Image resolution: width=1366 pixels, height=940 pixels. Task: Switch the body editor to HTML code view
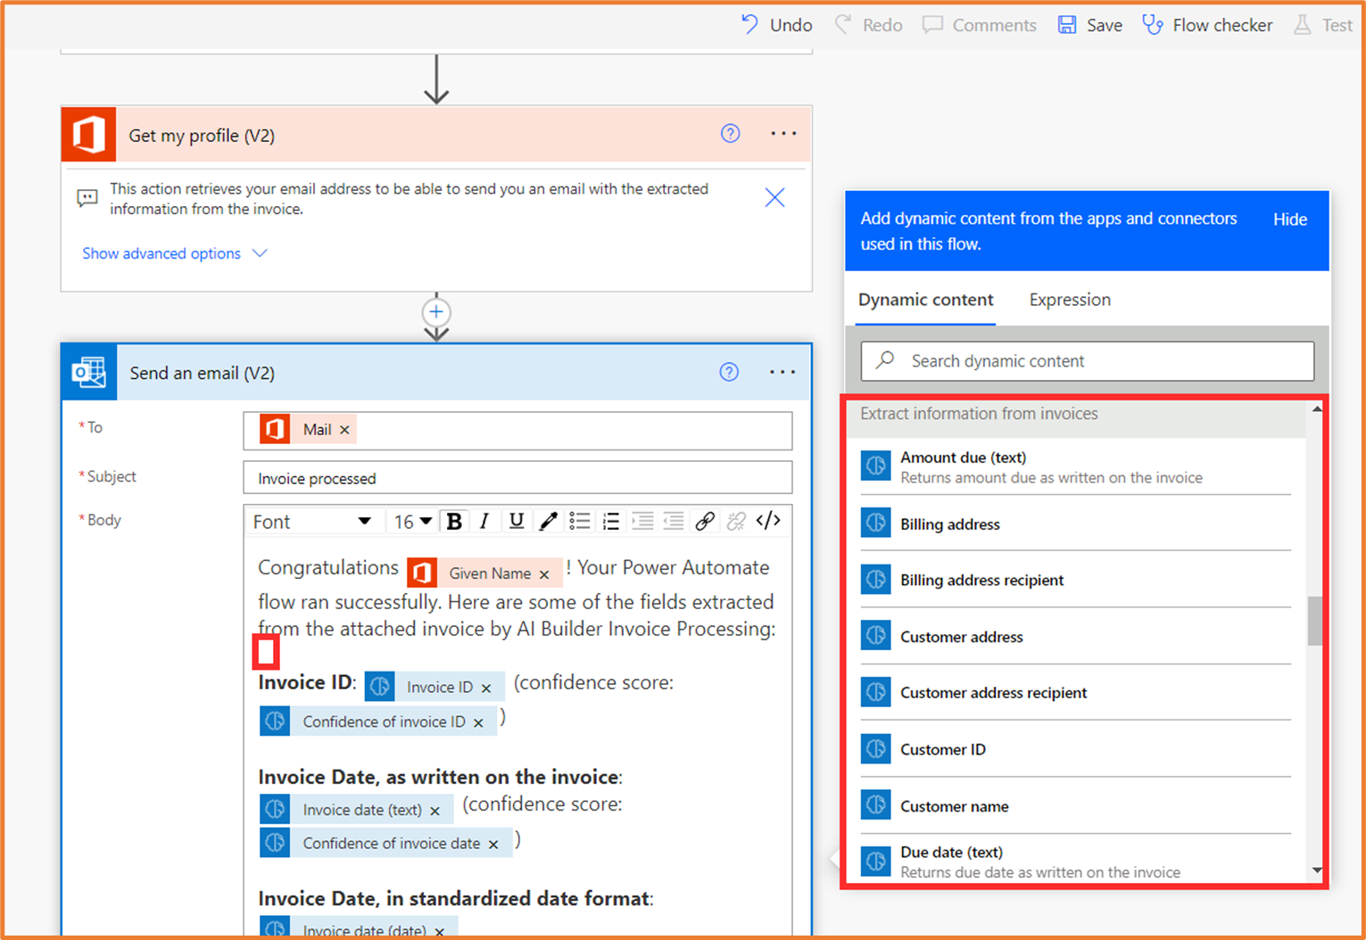[x=767, y=521]
